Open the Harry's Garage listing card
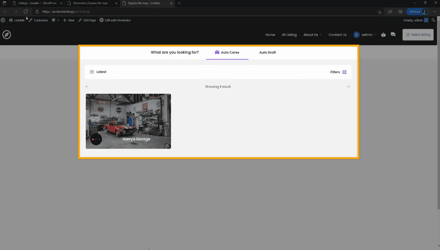 128,121
